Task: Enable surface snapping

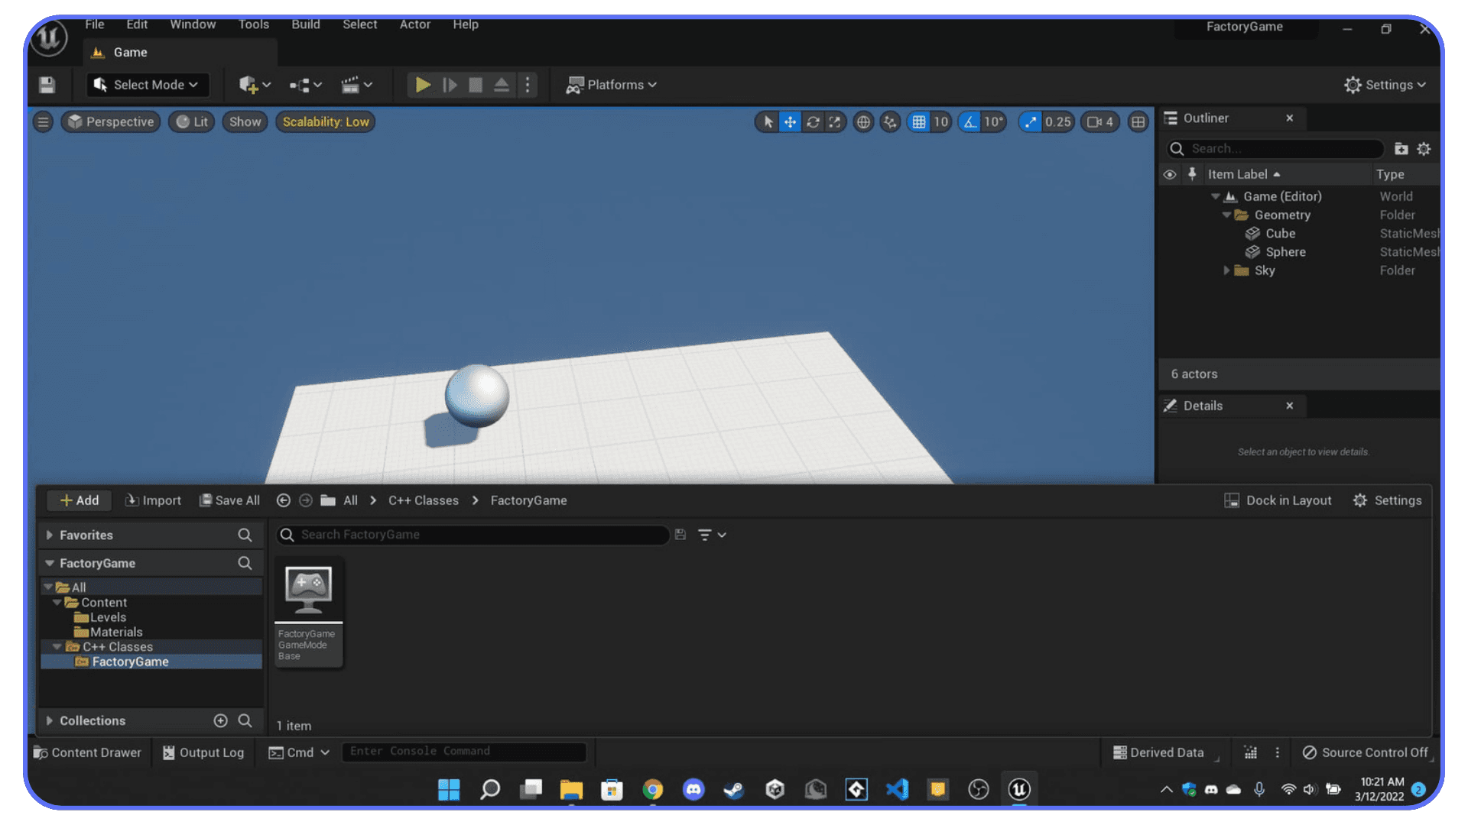Action: coord(889,121)
